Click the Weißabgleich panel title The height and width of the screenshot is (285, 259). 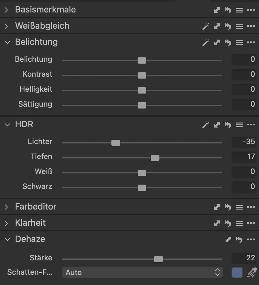click(x=42, y=26)
